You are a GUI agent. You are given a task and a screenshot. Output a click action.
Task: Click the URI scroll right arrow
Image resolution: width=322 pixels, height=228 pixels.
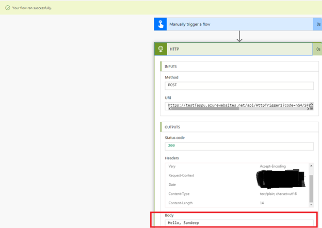(x=308, y=109)
